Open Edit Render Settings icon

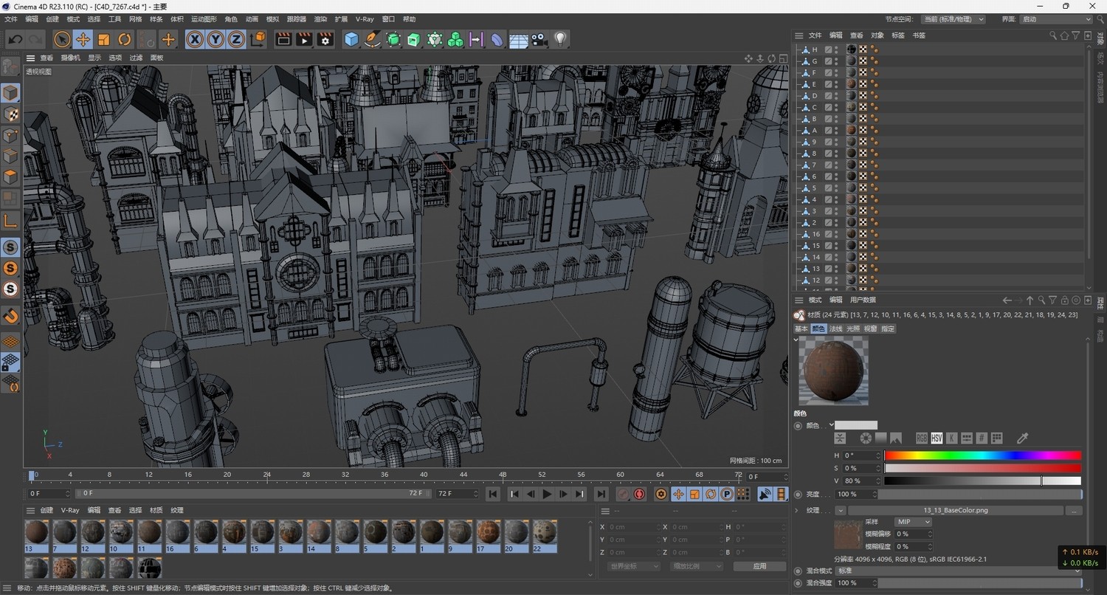coord(325,40)
